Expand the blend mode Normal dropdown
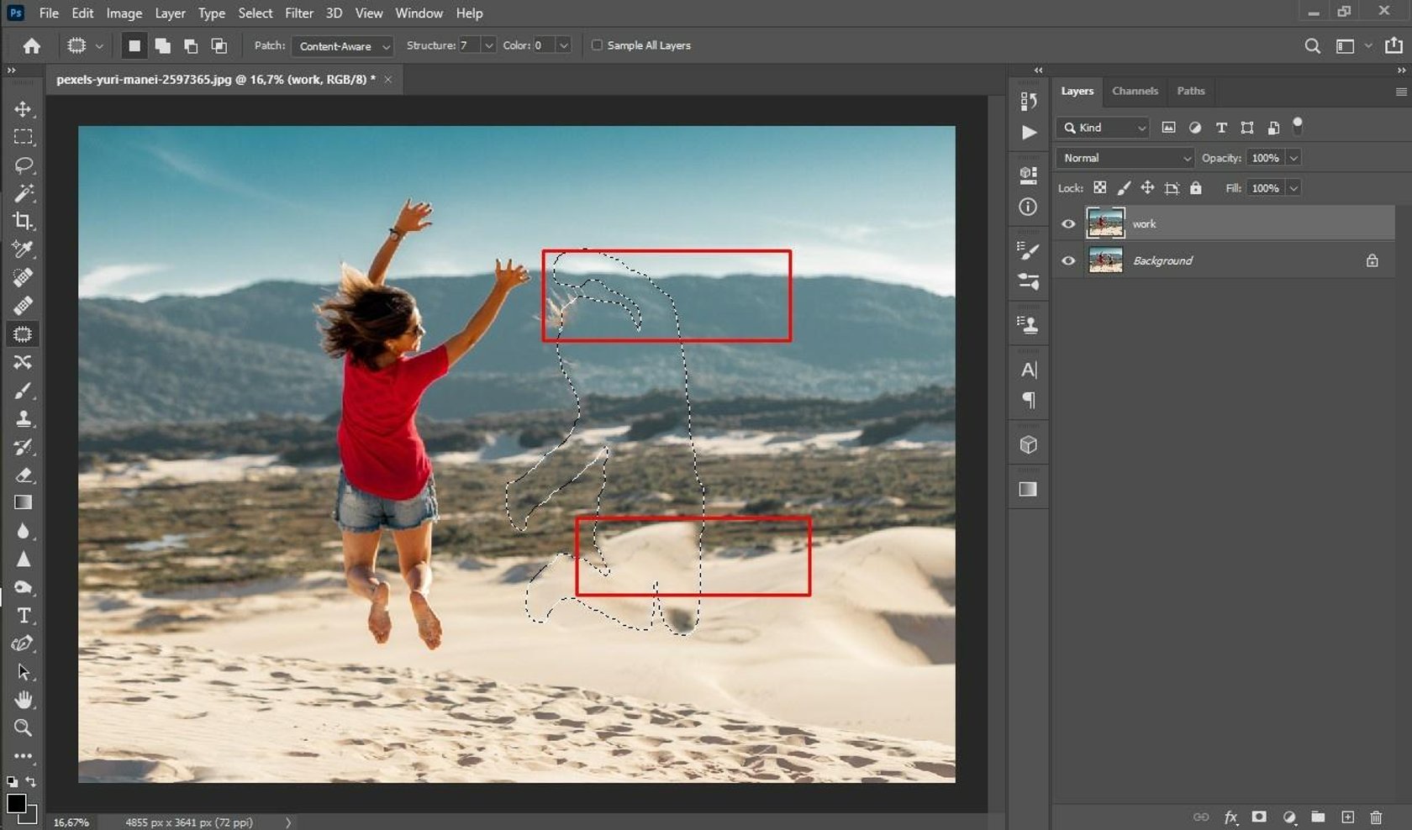 pos(1125,158)
